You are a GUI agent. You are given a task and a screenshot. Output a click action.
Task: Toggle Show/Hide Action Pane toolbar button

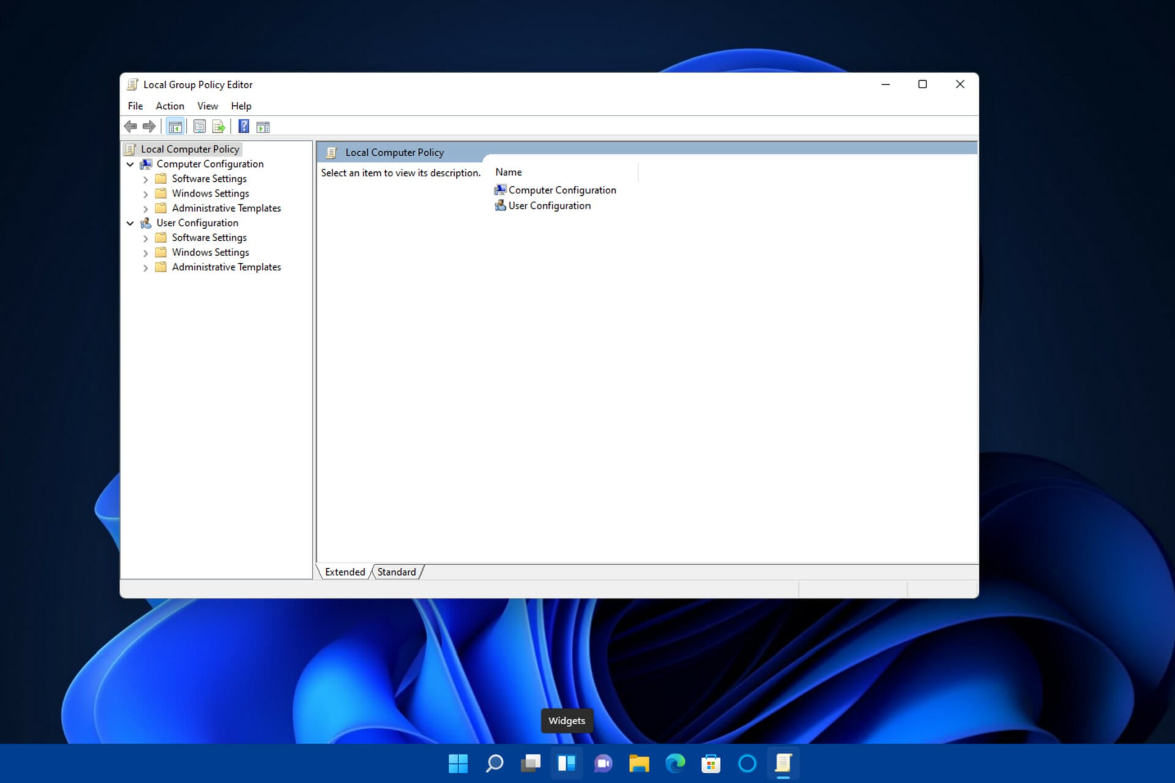coord(263,127)
